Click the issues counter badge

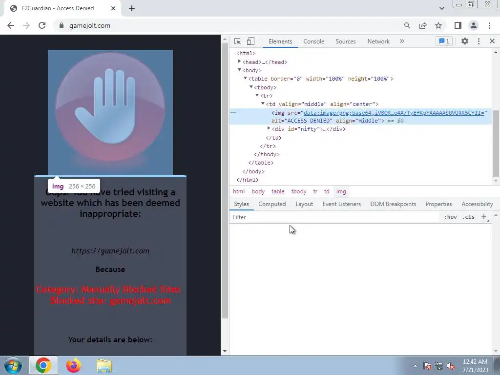pyautogui.click(x=444, y=41)
